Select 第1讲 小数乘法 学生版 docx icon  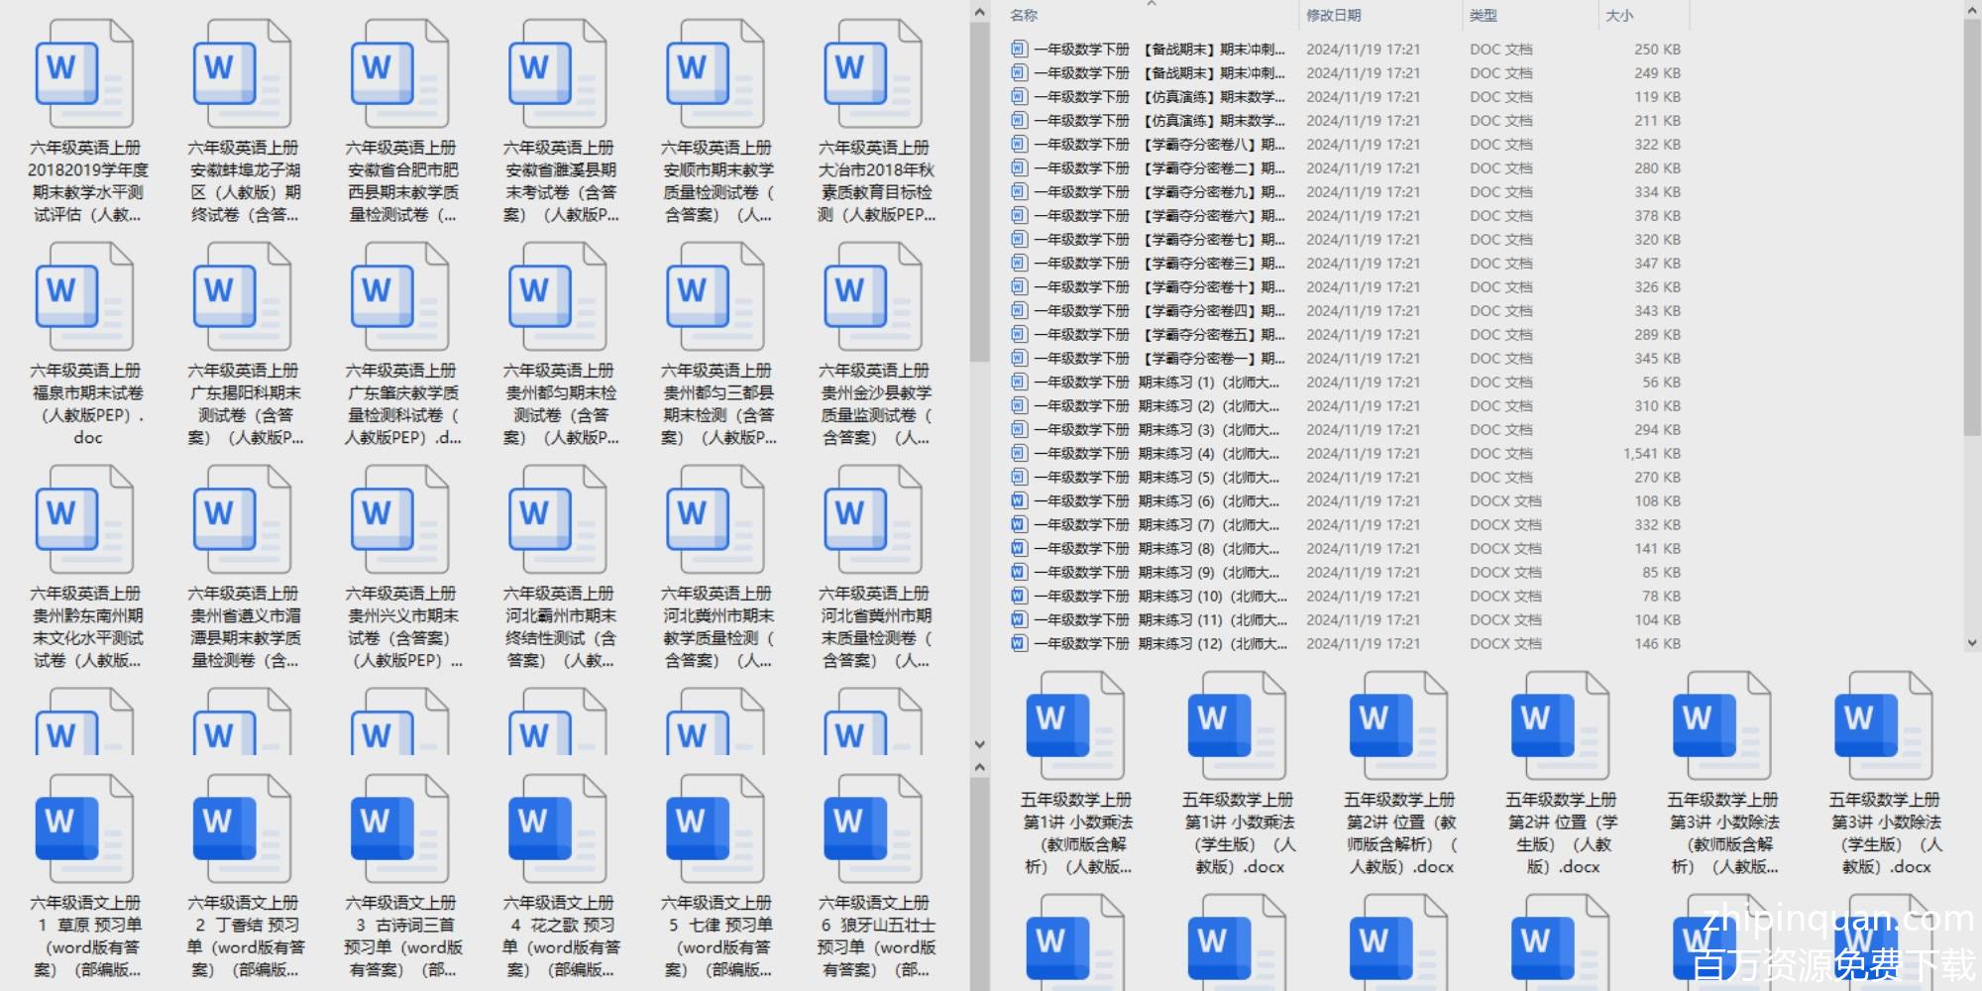1237,725
